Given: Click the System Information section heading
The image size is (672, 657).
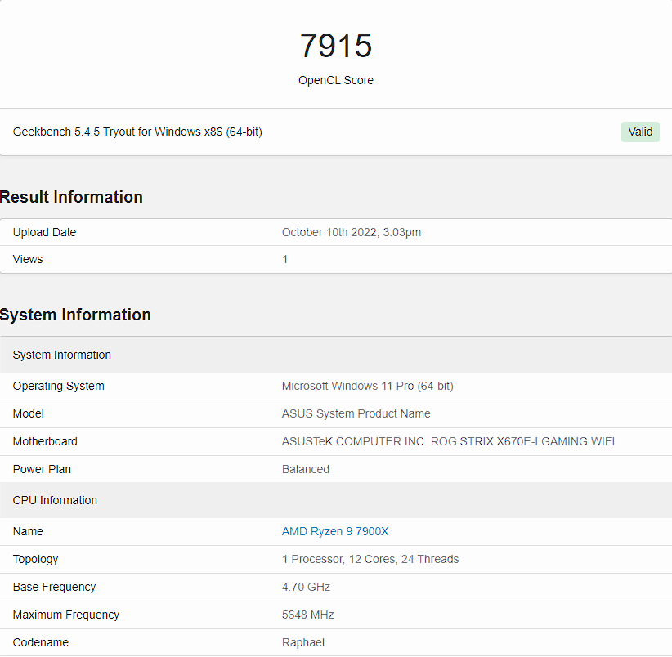Looking at the screenshot, I should (x=75, y=315).
